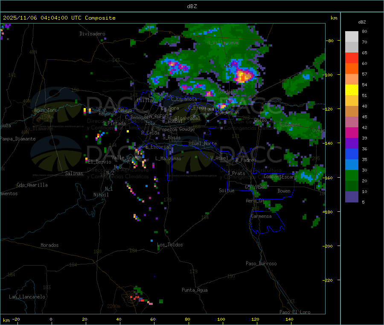Click the Lag.Llancanelo label
This screenshot has height=325, width=384.
click(27, 297)
